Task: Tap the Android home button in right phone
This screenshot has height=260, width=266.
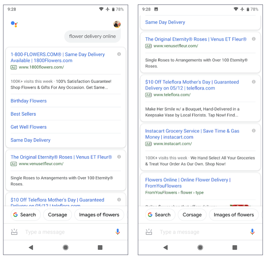Action: [x=200, y=247]
